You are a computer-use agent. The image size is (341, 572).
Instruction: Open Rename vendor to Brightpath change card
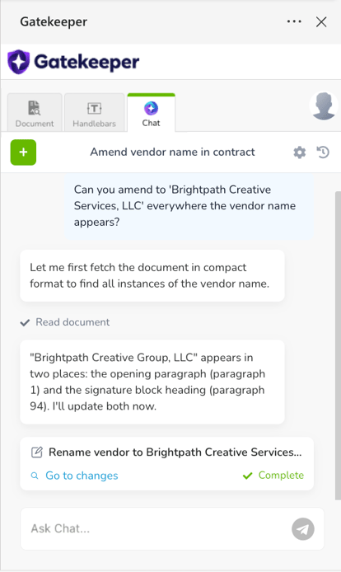coord(166,464)
